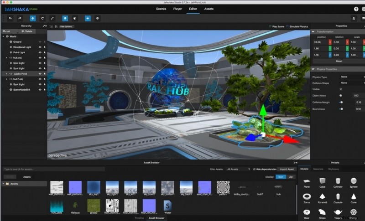
Task: Toggle visibility of SceneNode584
Action: tap(40, 90)
